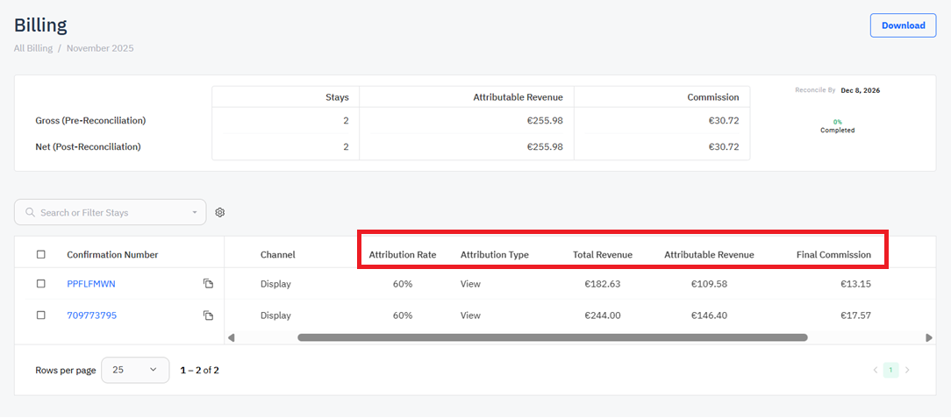Open stay link PPFLFMWN

[x=91, y=284]
